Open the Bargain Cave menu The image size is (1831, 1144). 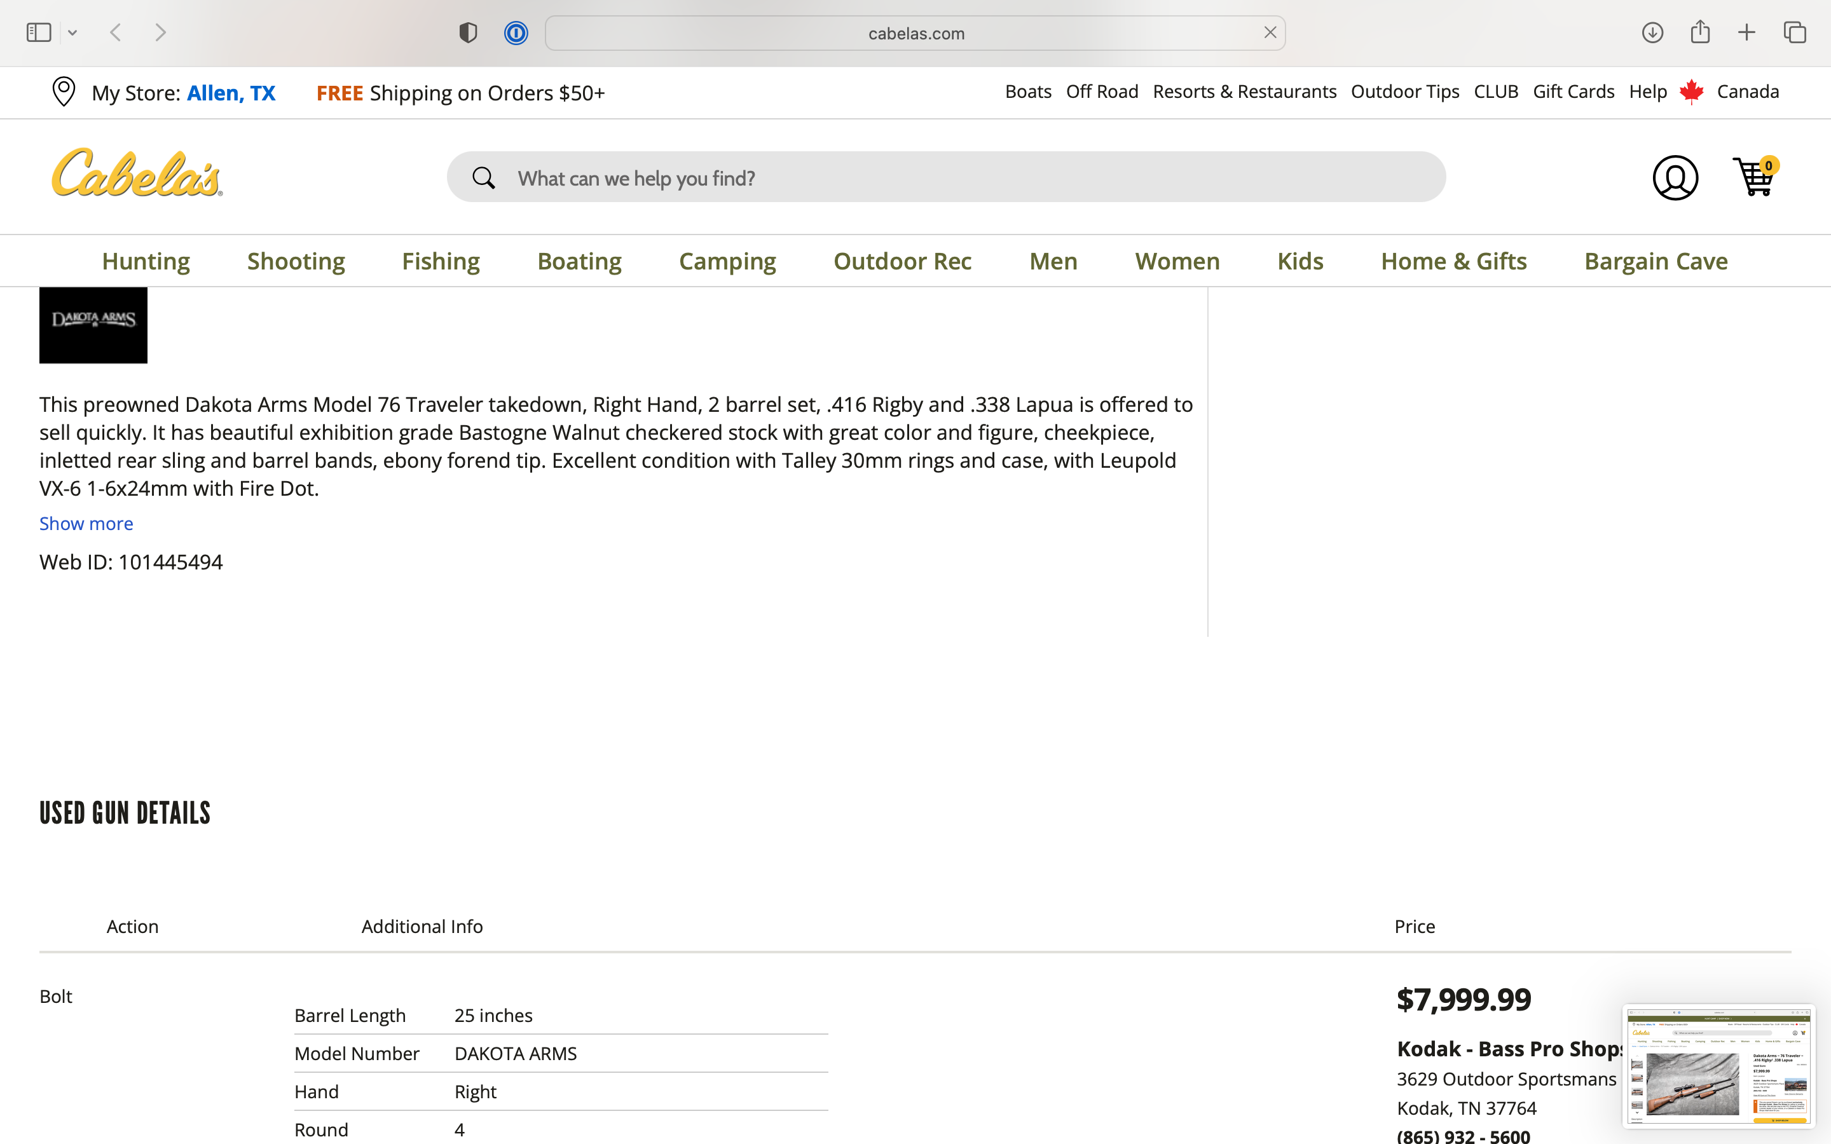point(1656,261)
